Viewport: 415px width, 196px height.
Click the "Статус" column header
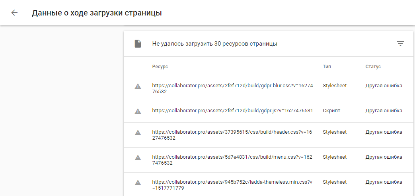click(373, 67)
